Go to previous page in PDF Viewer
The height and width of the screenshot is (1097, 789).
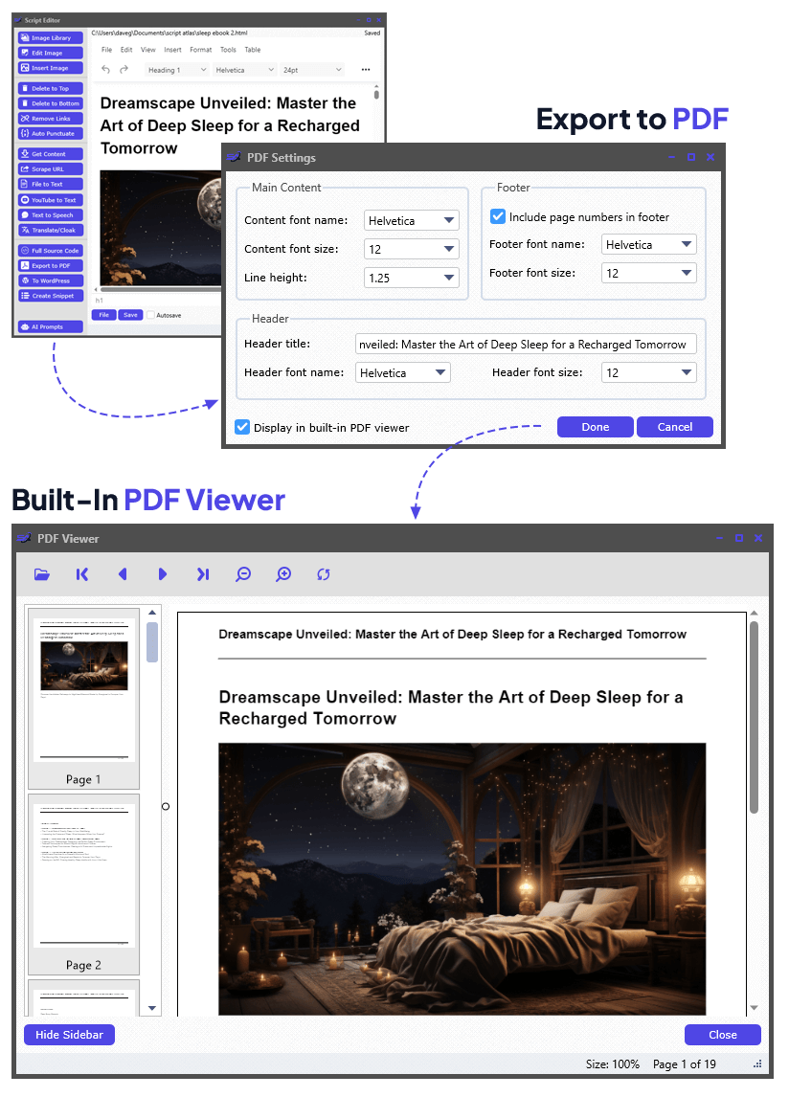coord(123,574)
